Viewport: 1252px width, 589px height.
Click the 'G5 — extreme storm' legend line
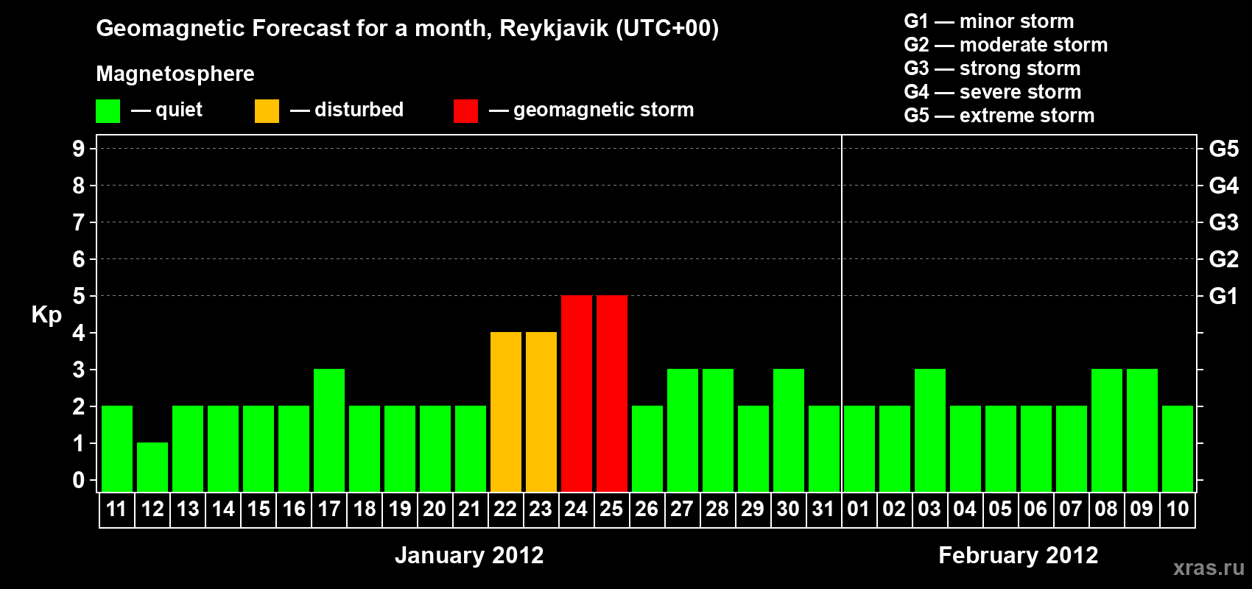coord(999,116)
